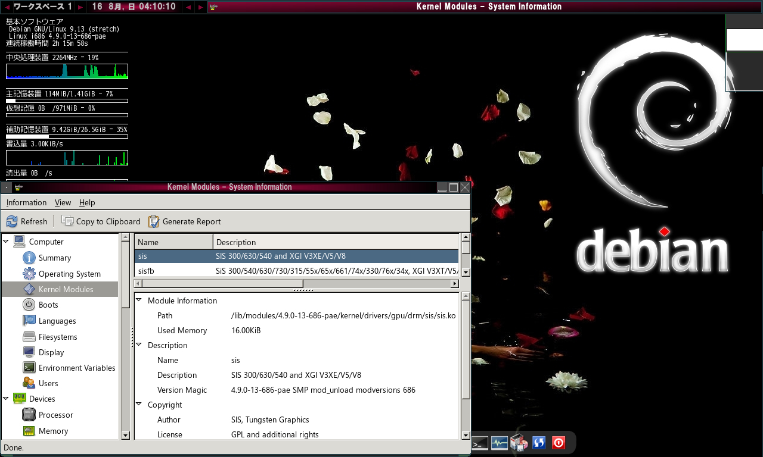Open system monitor from the dock
Viewport: 763px width, 457px height.
pos(500,443)
